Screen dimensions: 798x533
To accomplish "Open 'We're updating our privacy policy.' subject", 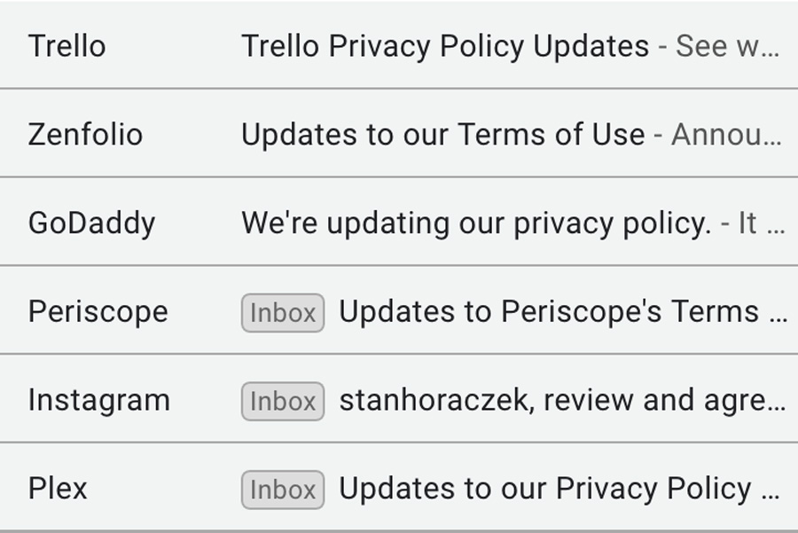I will pos(476,223).
